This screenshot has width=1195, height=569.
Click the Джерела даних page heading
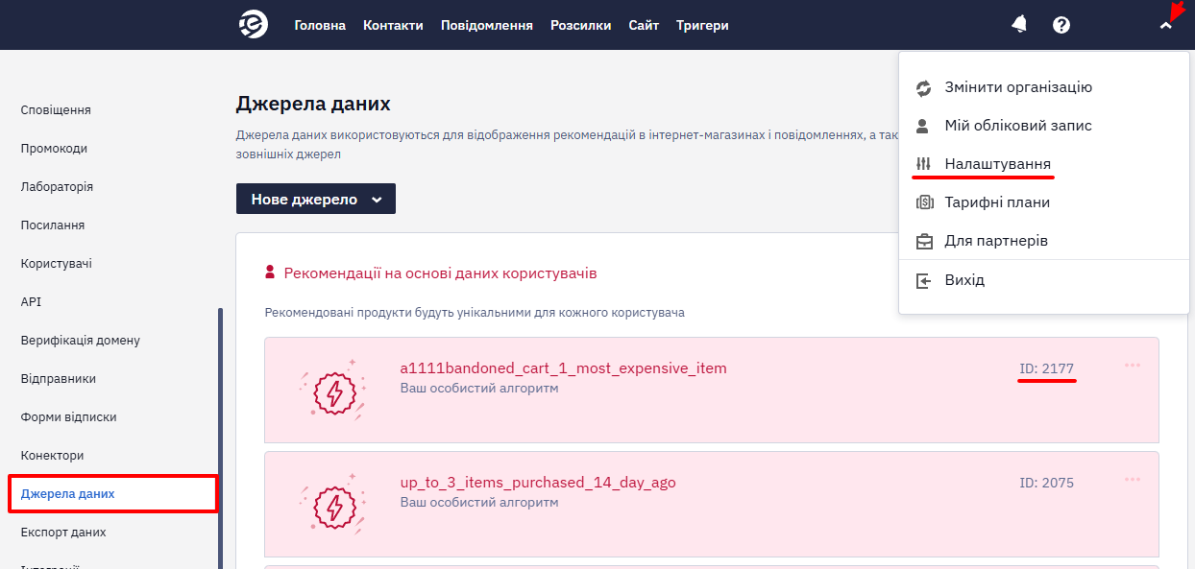[x=313, y=104]
